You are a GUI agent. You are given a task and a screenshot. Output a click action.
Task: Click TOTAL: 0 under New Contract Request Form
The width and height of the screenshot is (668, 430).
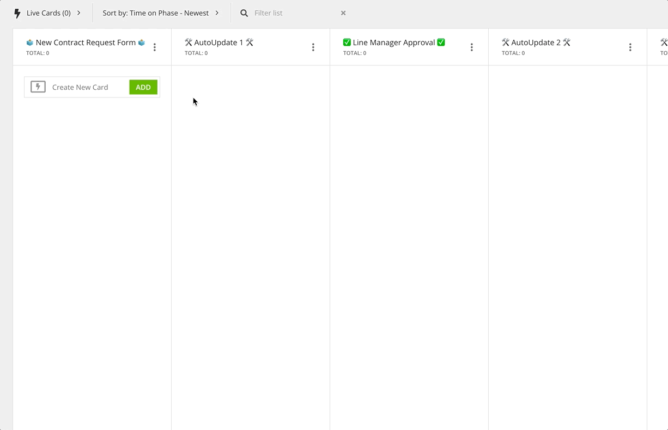click(x=38, y=53)
